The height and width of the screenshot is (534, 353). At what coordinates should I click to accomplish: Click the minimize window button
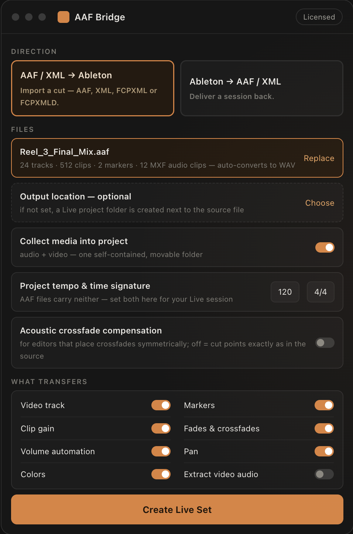29,17
